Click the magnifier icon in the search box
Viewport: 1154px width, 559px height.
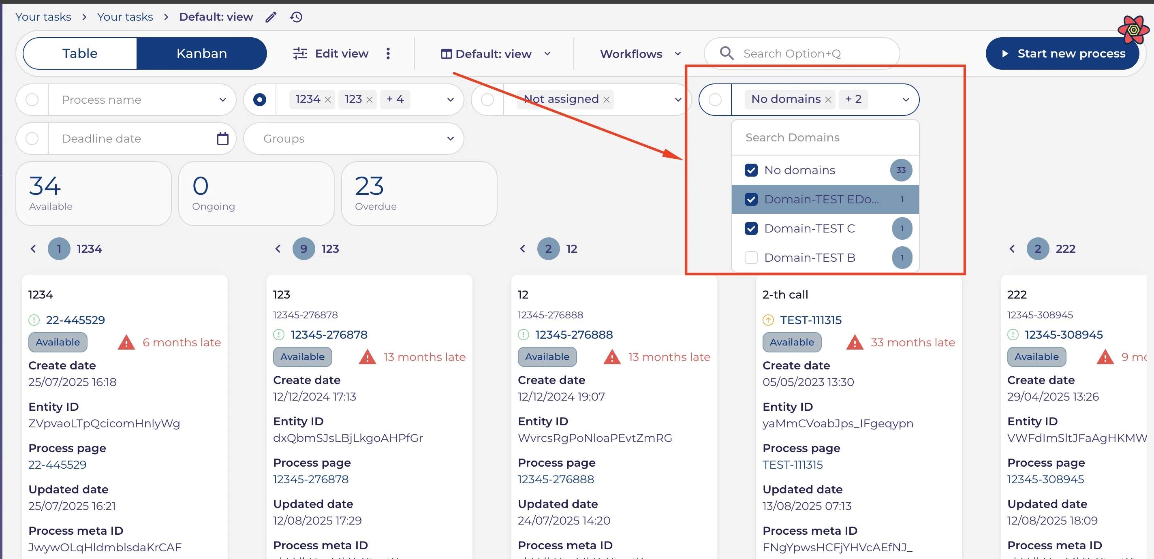coord(726,53)
